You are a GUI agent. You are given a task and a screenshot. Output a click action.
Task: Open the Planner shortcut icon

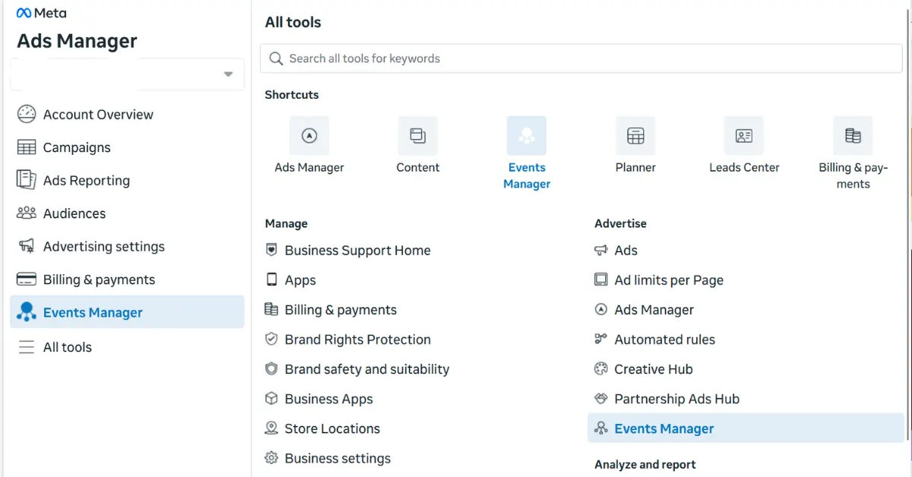[x=635, y=136]
